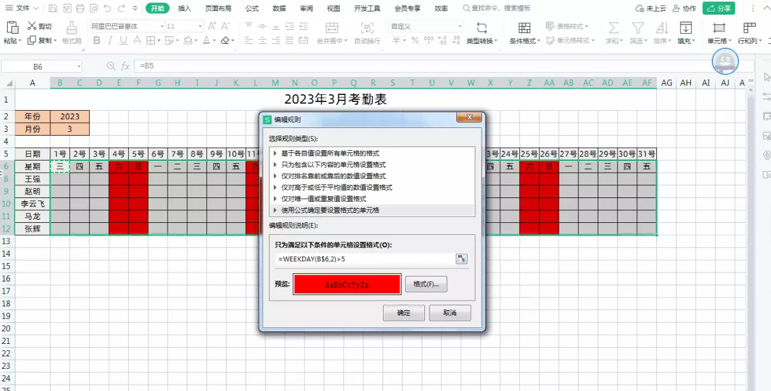Click the assistant robot avatar icon
This screenshot has width=771, height=391.
pos(725,61)
